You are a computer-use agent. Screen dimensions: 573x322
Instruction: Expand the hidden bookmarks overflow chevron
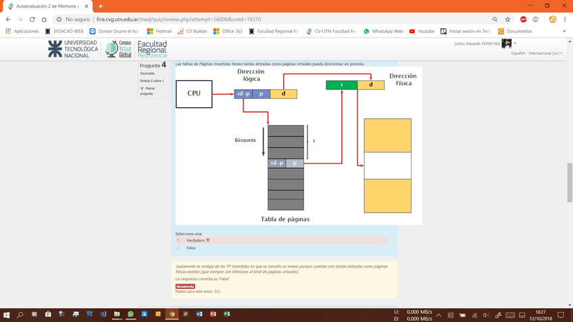(x=564, y=31)
